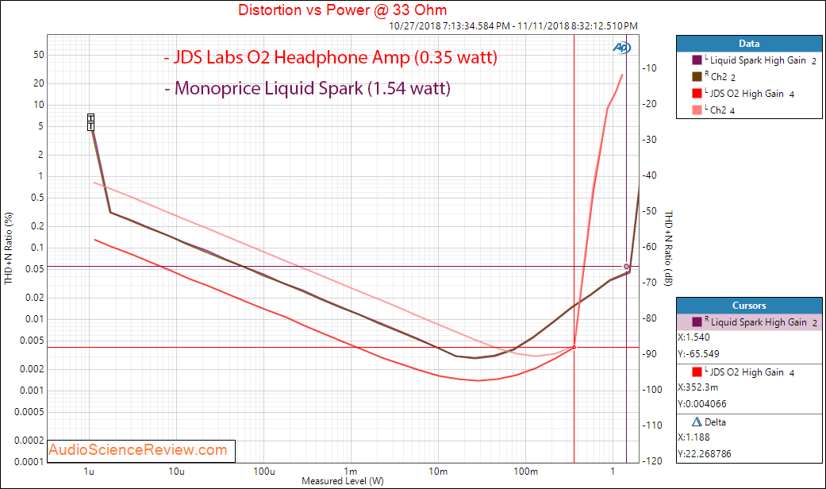The image size is (826, 489).
Task: Click the brown Ch2 legend color swatch
Action: (x=697, y=76)
